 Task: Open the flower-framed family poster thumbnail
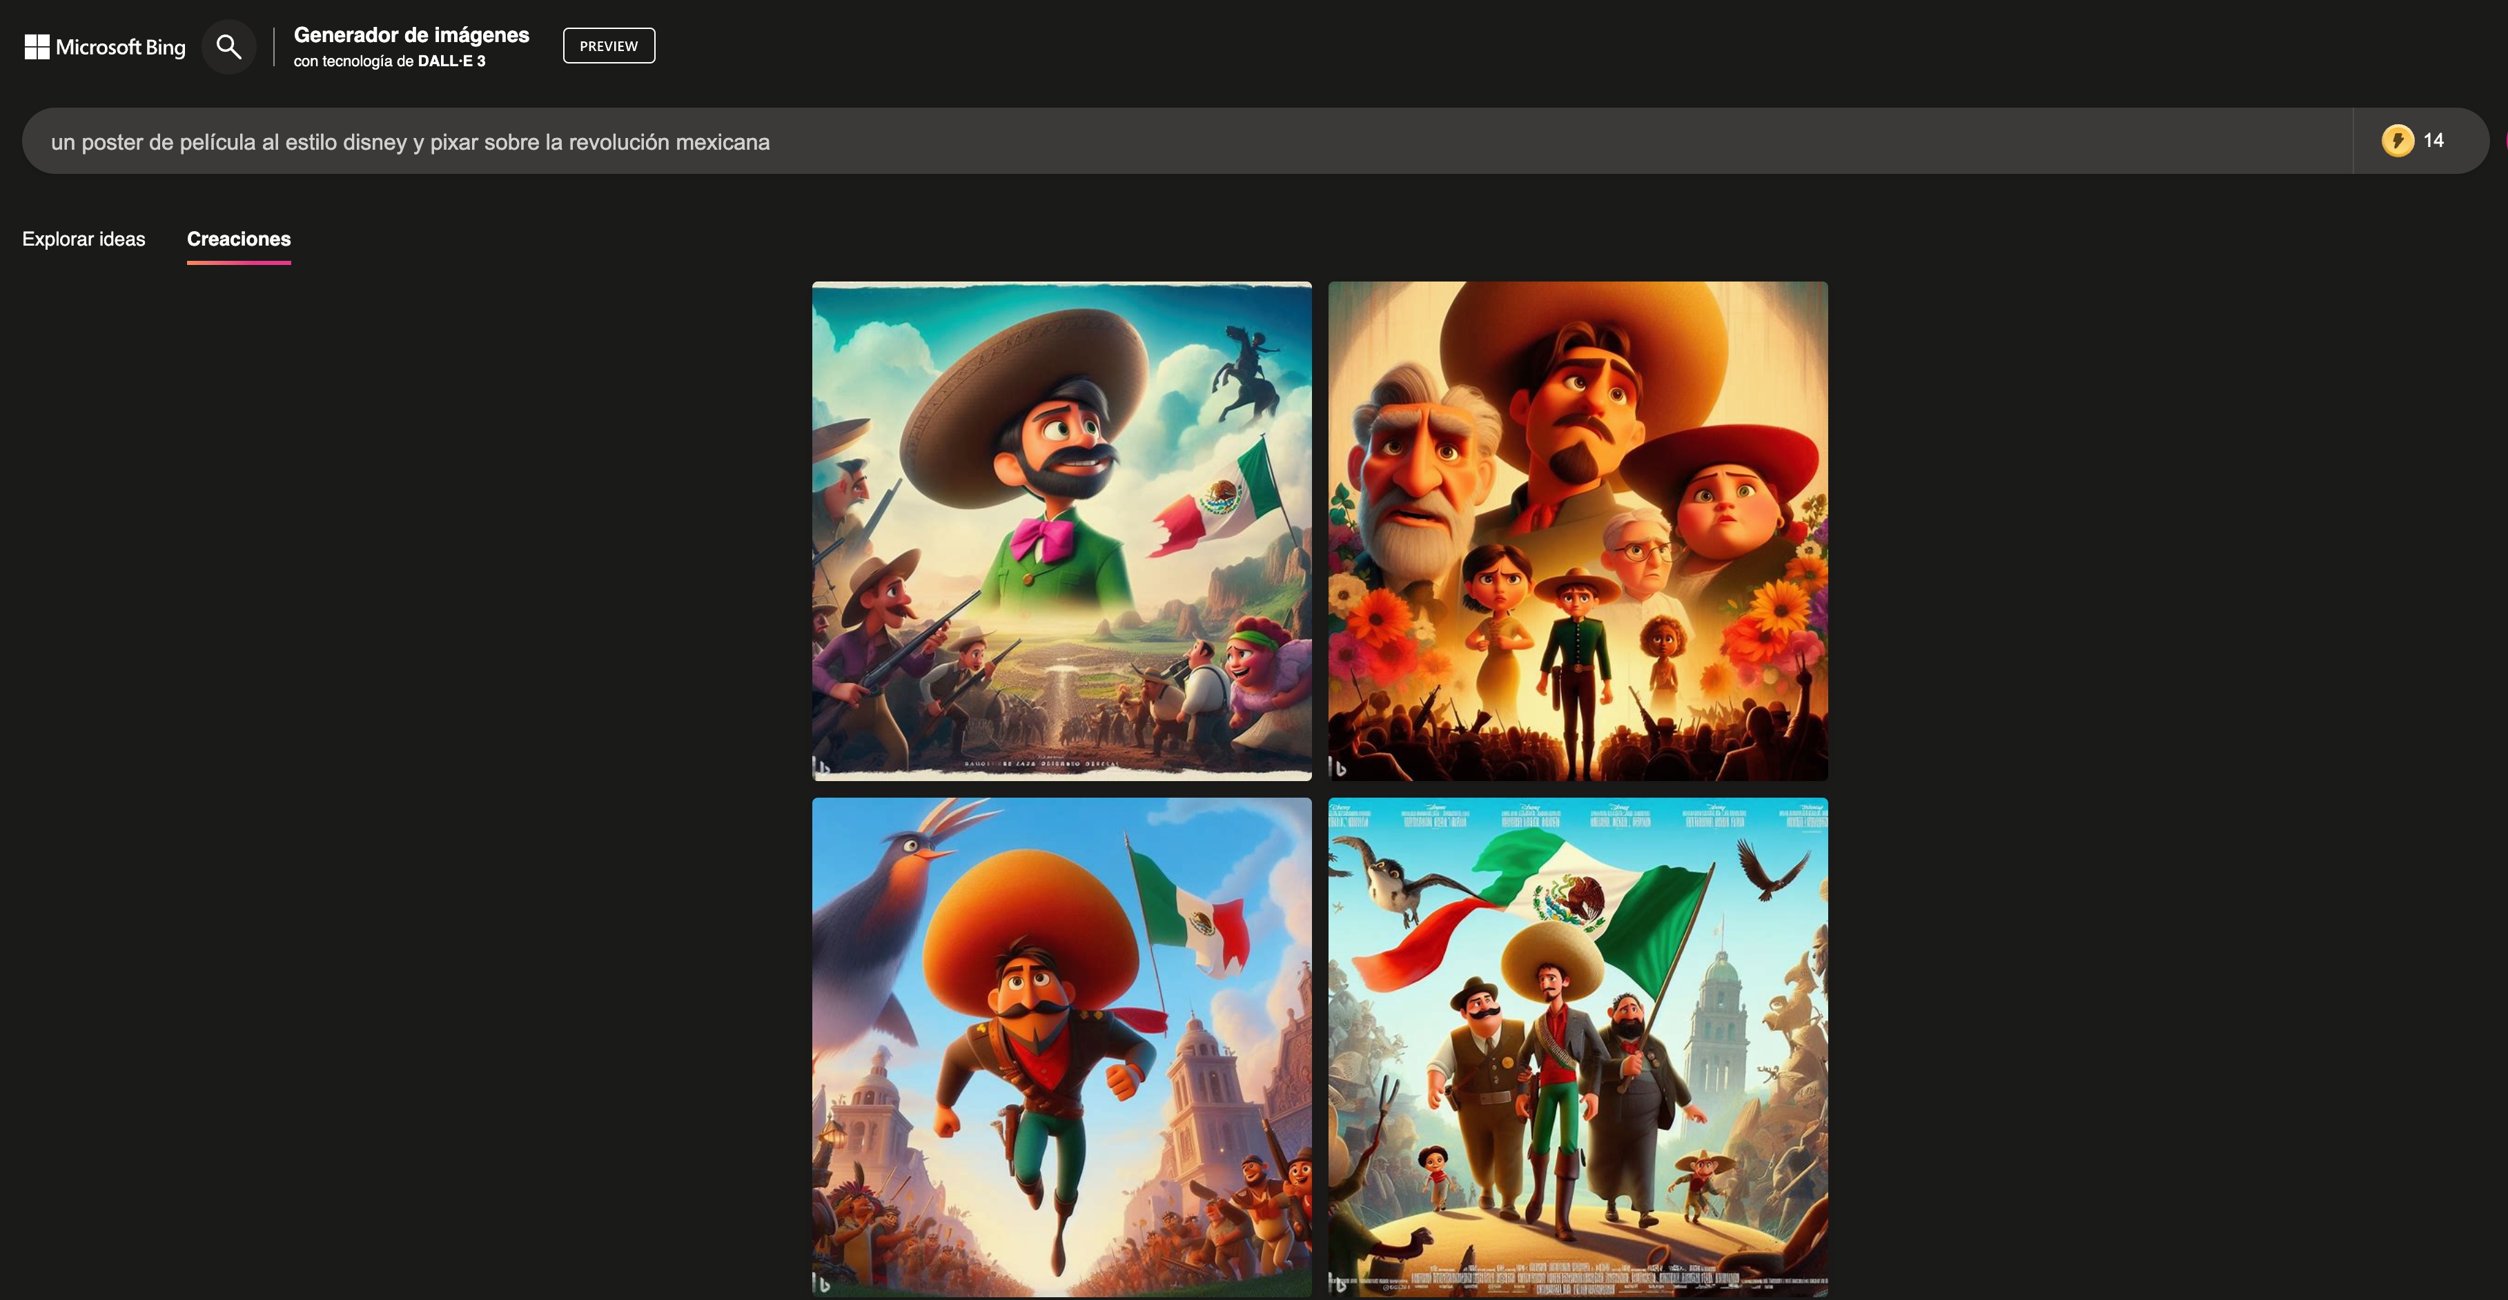point(1577,531)
